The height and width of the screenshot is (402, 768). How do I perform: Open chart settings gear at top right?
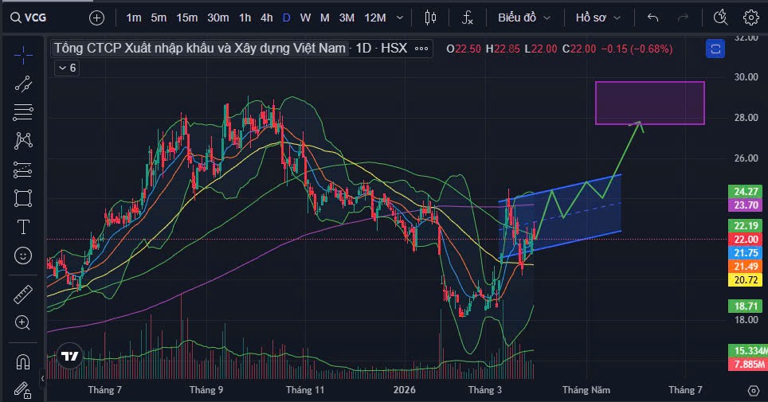click(750, 18)
